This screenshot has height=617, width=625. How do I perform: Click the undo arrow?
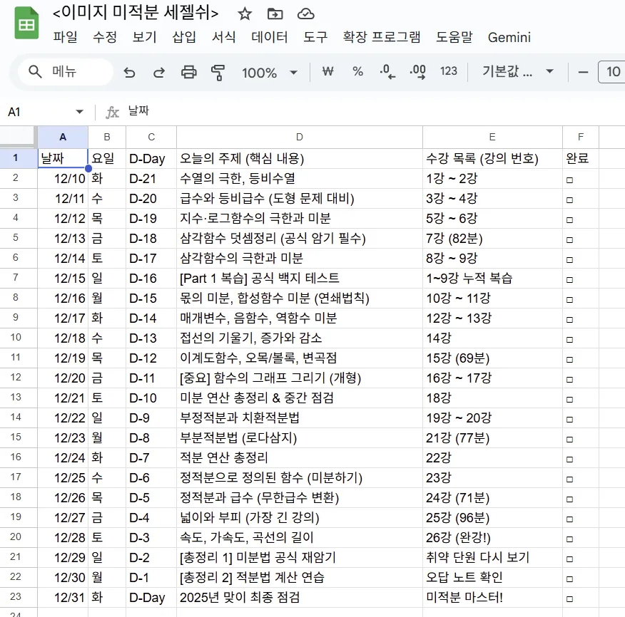coord(129,72)
